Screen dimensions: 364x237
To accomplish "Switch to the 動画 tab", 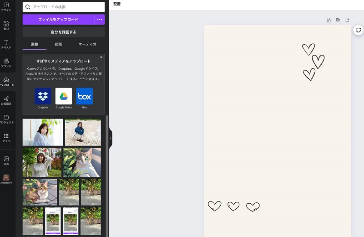I will (x=58, y=44).
